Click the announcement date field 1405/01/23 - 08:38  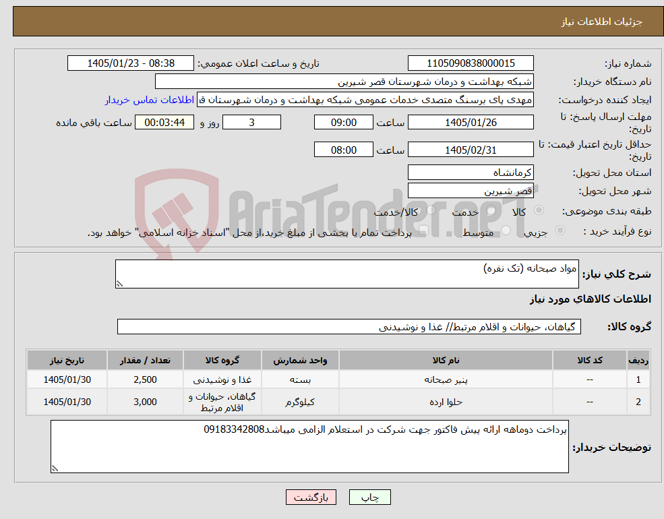(x=130, y=63)
